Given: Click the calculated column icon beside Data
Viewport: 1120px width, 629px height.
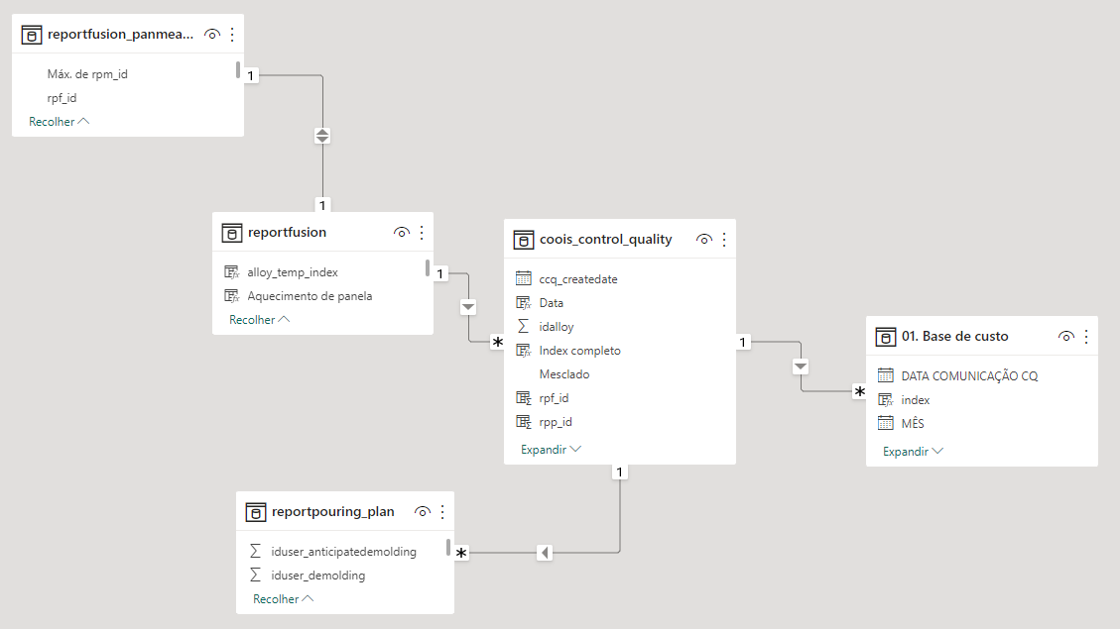Looking at the screenshot, I should tap(524, 302).
